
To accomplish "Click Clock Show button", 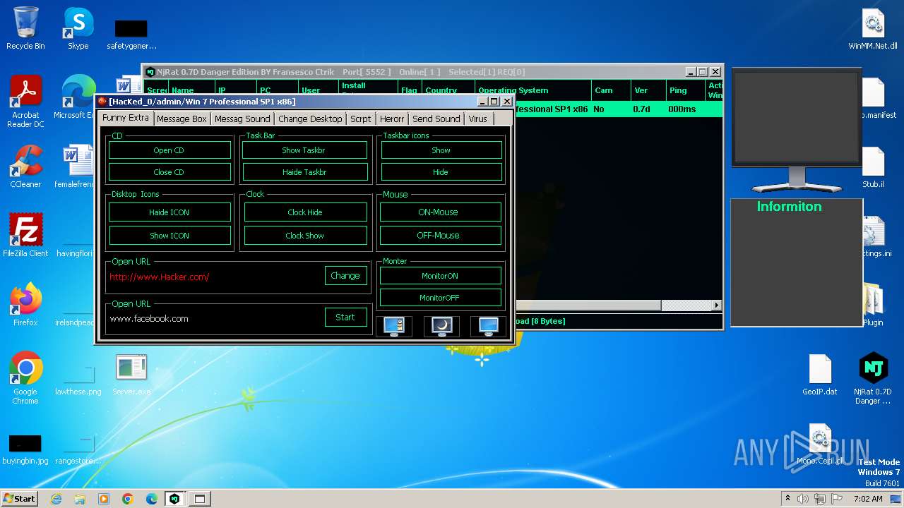I will pyautogui.click(x=306, y=236).
